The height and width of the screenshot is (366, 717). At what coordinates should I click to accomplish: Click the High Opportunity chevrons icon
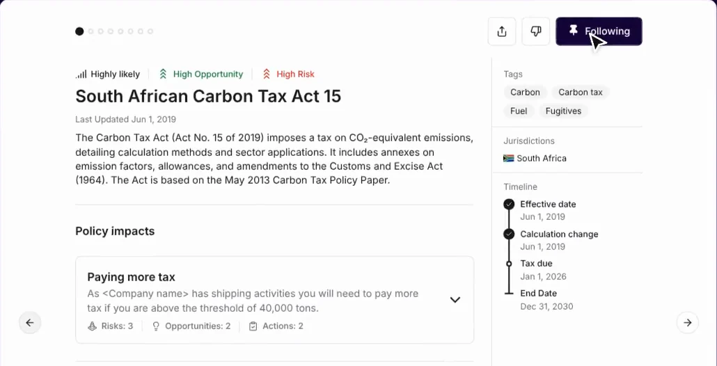click(x=163, y=74)
